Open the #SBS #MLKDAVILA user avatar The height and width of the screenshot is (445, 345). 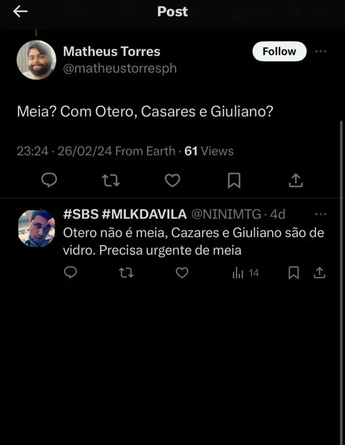coord(36,228)
